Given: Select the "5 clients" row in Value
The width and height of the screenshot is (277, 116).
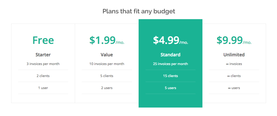Looking at the screenshot, I should tap(107, 76).
